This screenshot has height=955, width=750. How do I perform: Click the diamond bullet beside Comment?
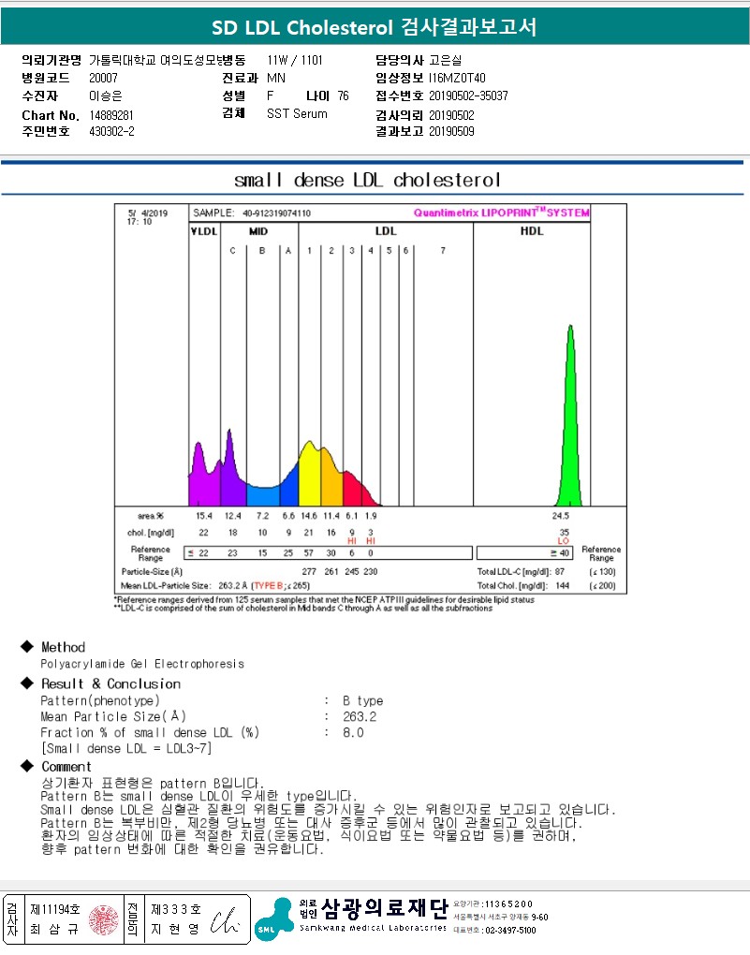(x=26, y=767)
